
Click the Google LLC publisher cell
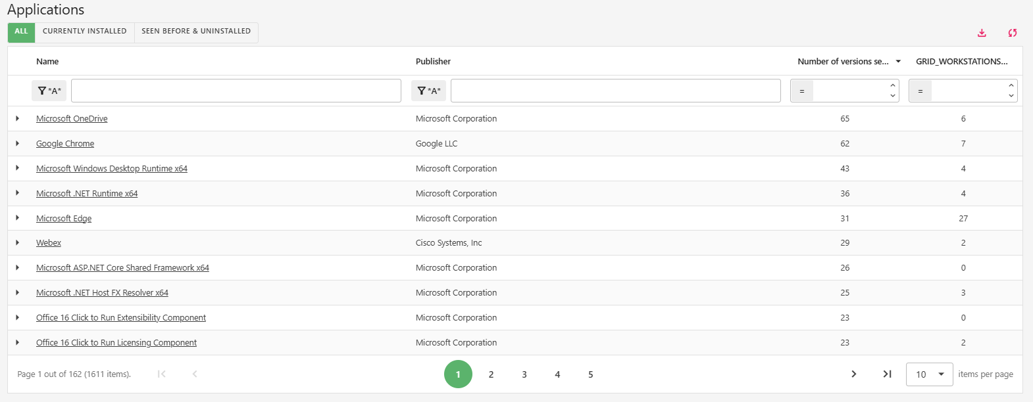pos(436,144)
